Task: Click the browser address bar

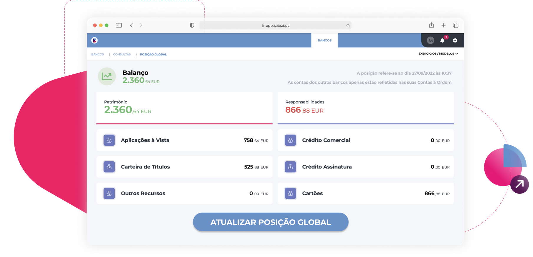Action: point(275,25)
